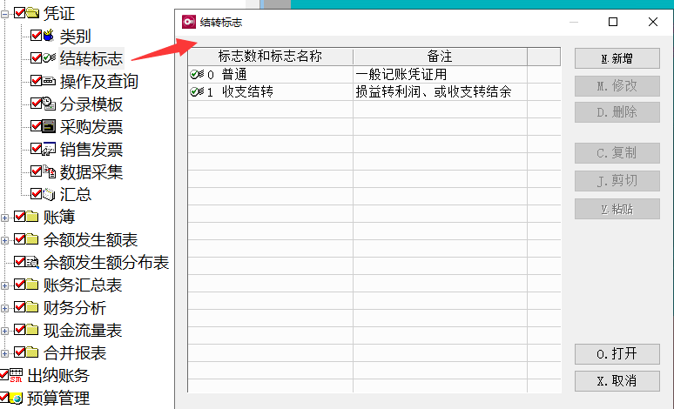Click the X.取消 button
Screen dimensions: 674x409
tap(617, 381)
